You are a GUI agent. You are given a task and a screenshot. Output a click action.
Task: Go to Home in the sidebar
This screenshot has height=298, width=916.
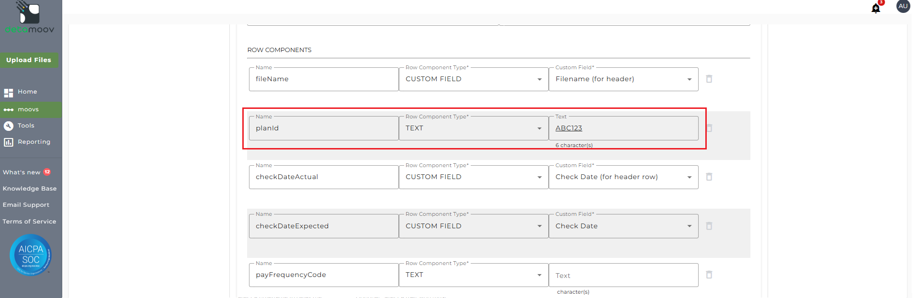[x=27, y=92]
